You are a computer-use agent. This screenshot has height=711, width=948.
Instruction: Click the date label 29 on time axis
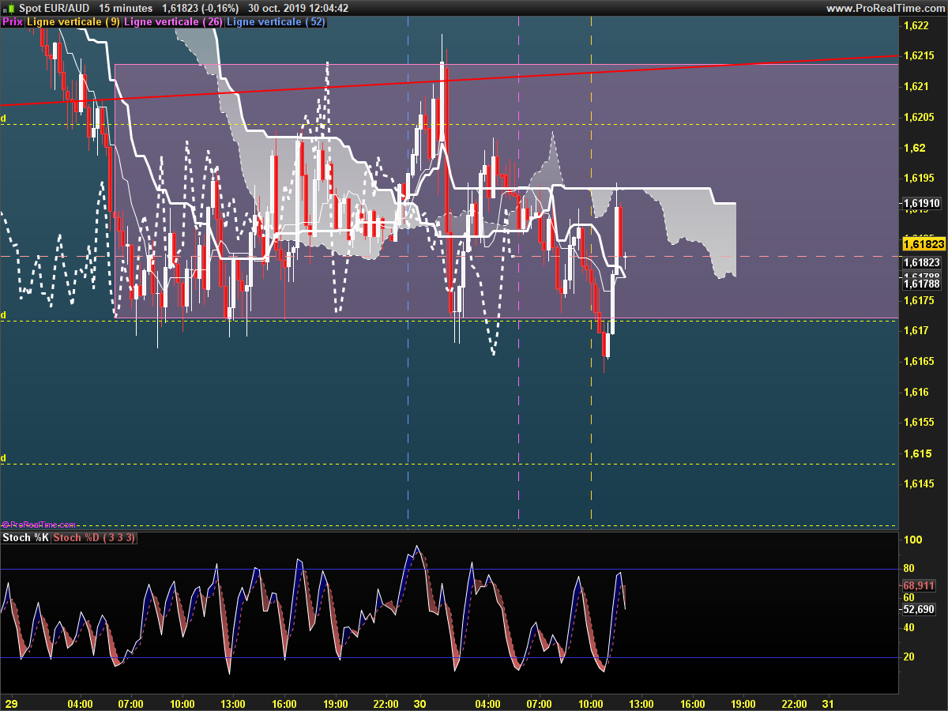[11, 704]
